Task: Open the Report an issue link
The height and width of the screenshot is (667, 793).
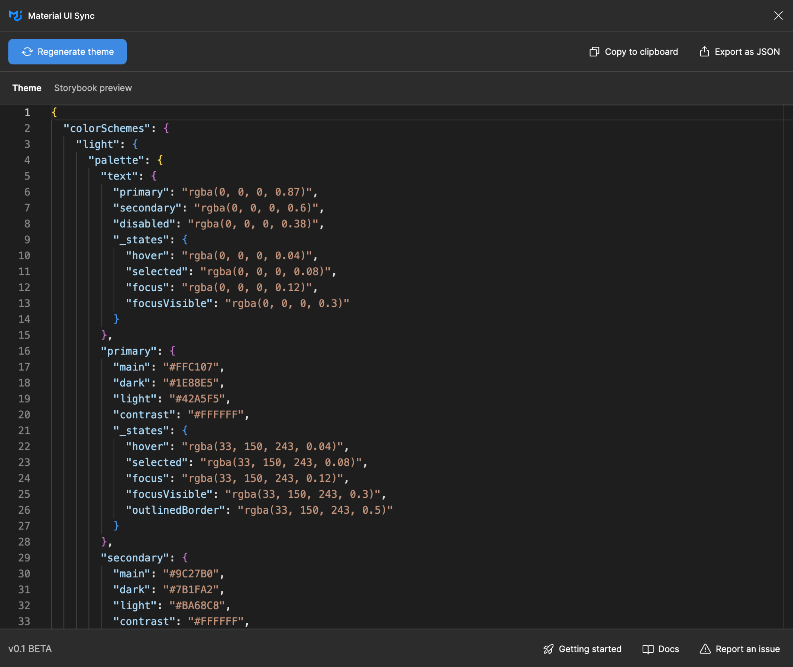Action: (x=747, y=649)
